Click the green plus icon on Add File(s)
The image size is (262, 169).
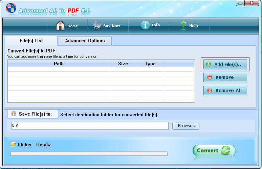pos(209,64)
